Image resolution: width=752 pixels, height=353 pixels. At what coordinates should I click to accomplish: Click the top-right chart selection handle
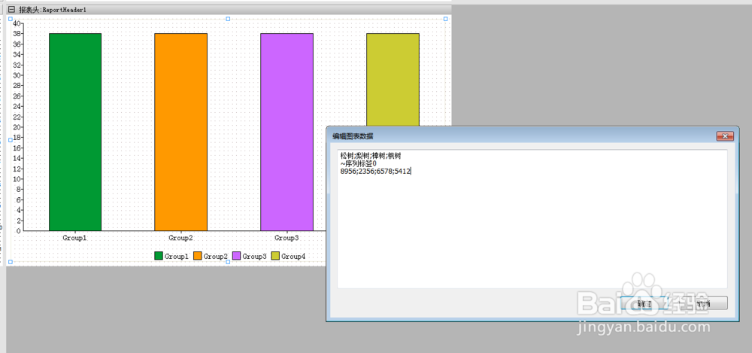445,19
